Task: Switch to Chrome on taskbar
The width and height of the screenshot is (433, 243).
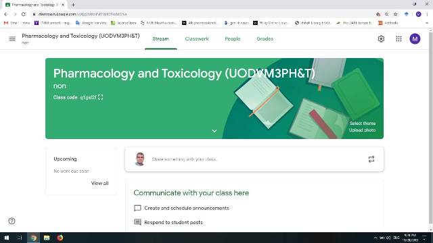Action: point(33,238)
